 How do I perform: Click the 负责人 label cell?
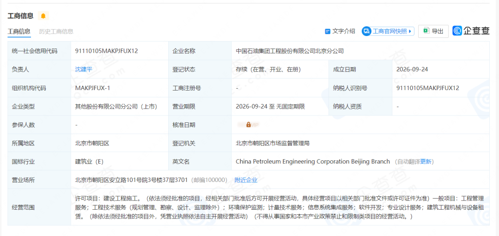39,69
